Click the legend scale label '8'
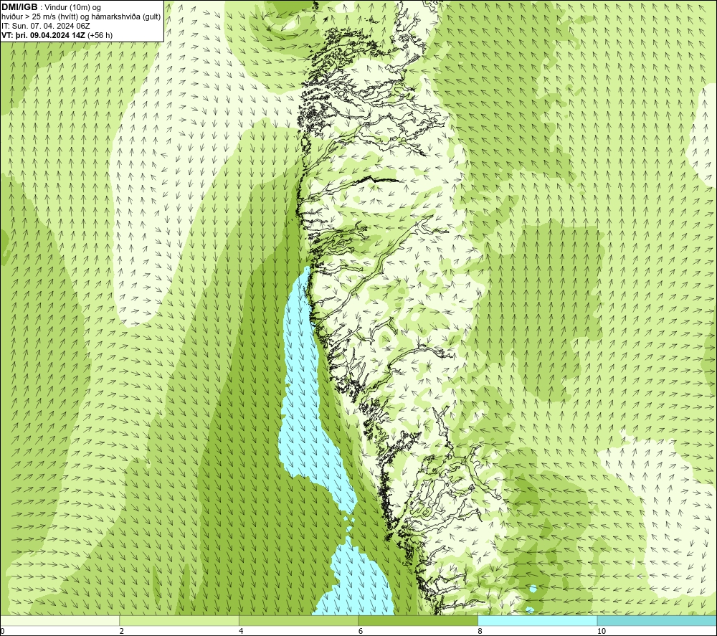This screenshot has height=636, width=717. (x=480, y=631)
